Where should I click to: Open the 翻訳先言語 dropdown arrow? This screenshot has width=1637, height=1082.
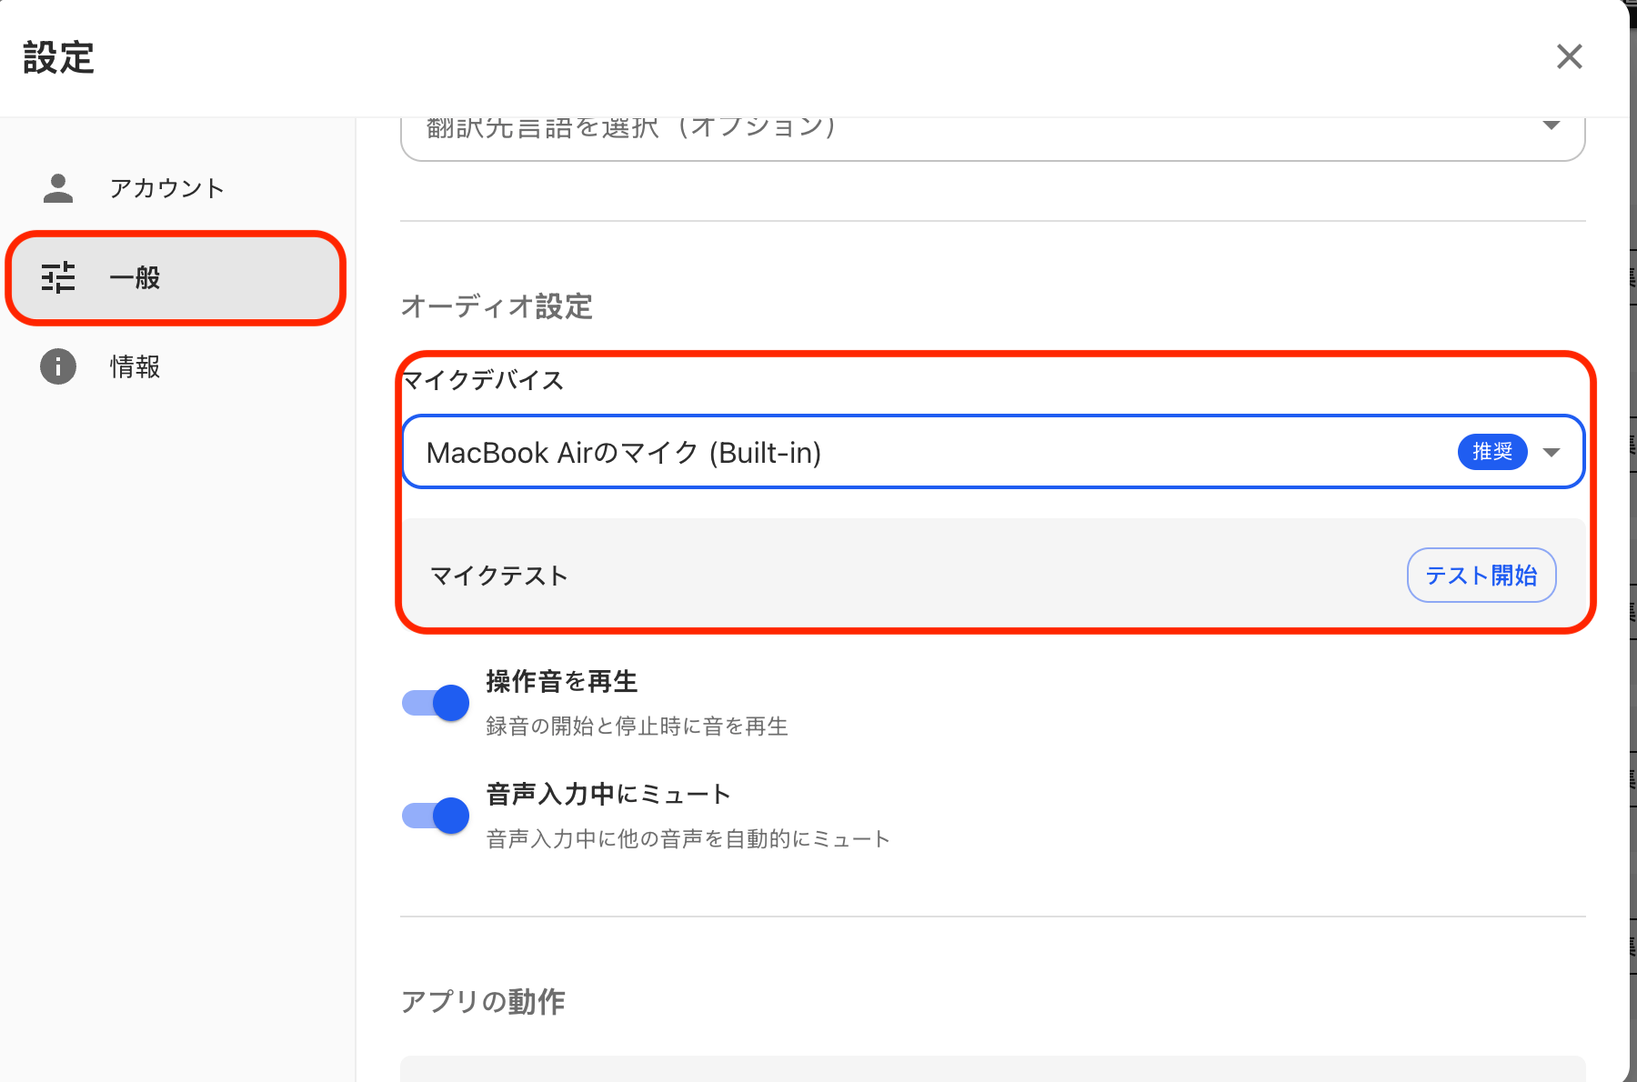(1552, 125)
